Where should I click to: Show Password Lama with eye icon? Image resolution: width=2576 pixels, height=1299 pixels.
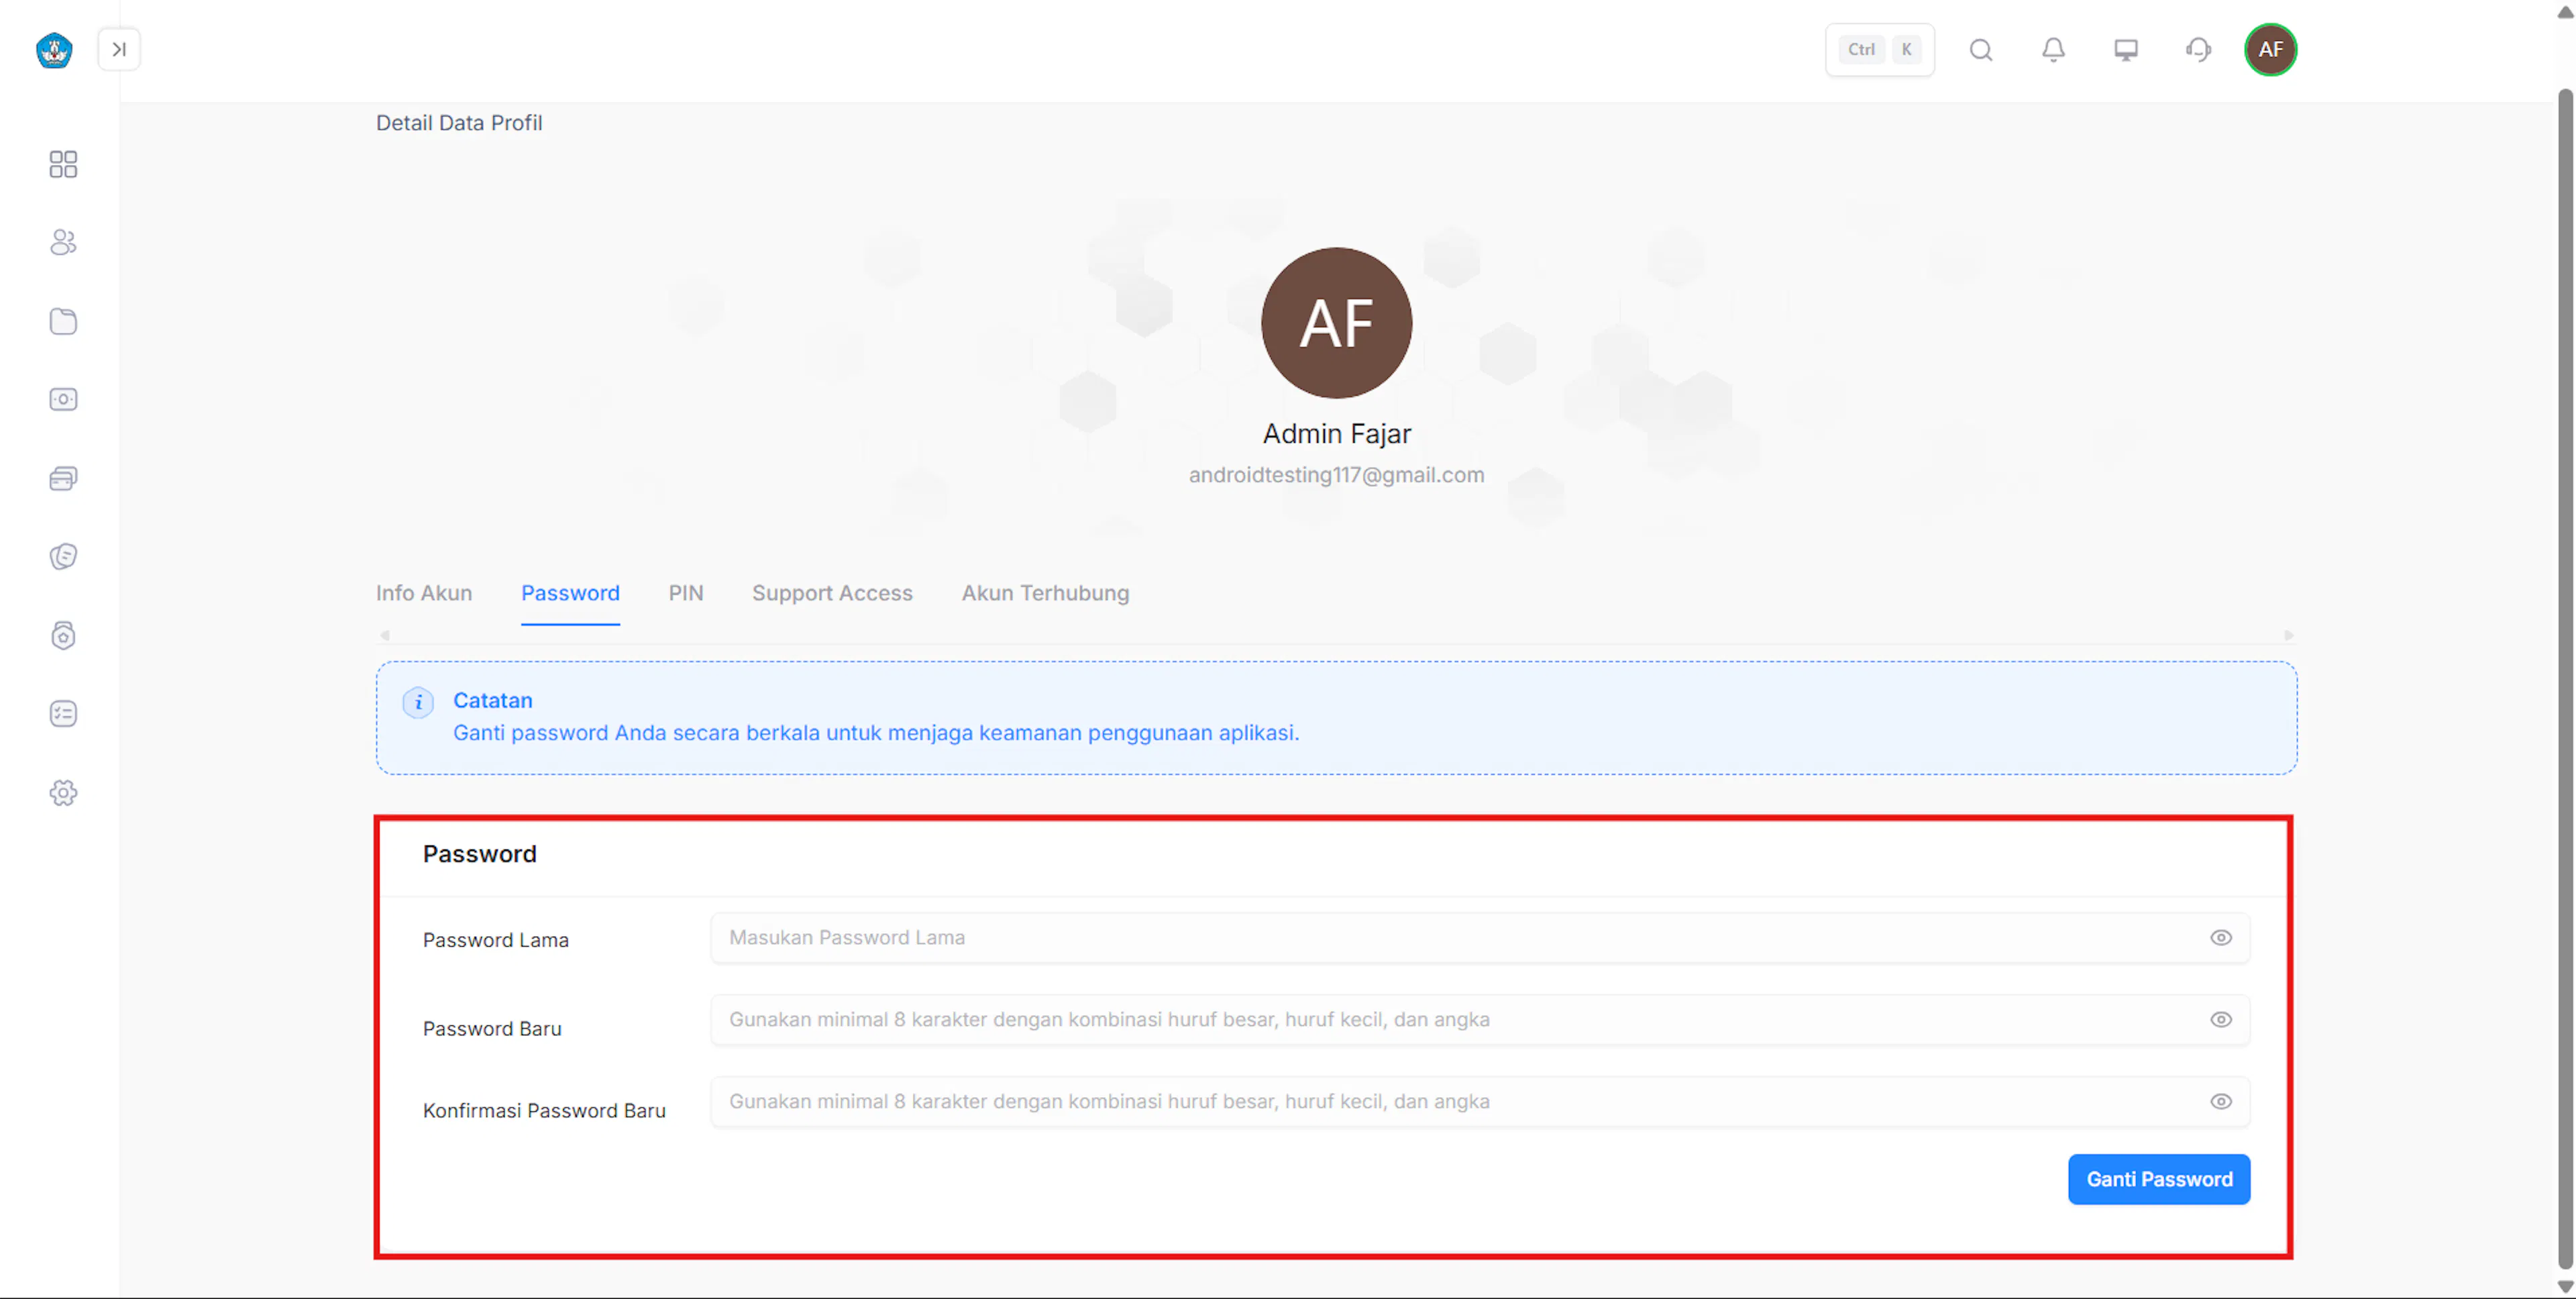pyautogui.click(x=2220, y=937)
